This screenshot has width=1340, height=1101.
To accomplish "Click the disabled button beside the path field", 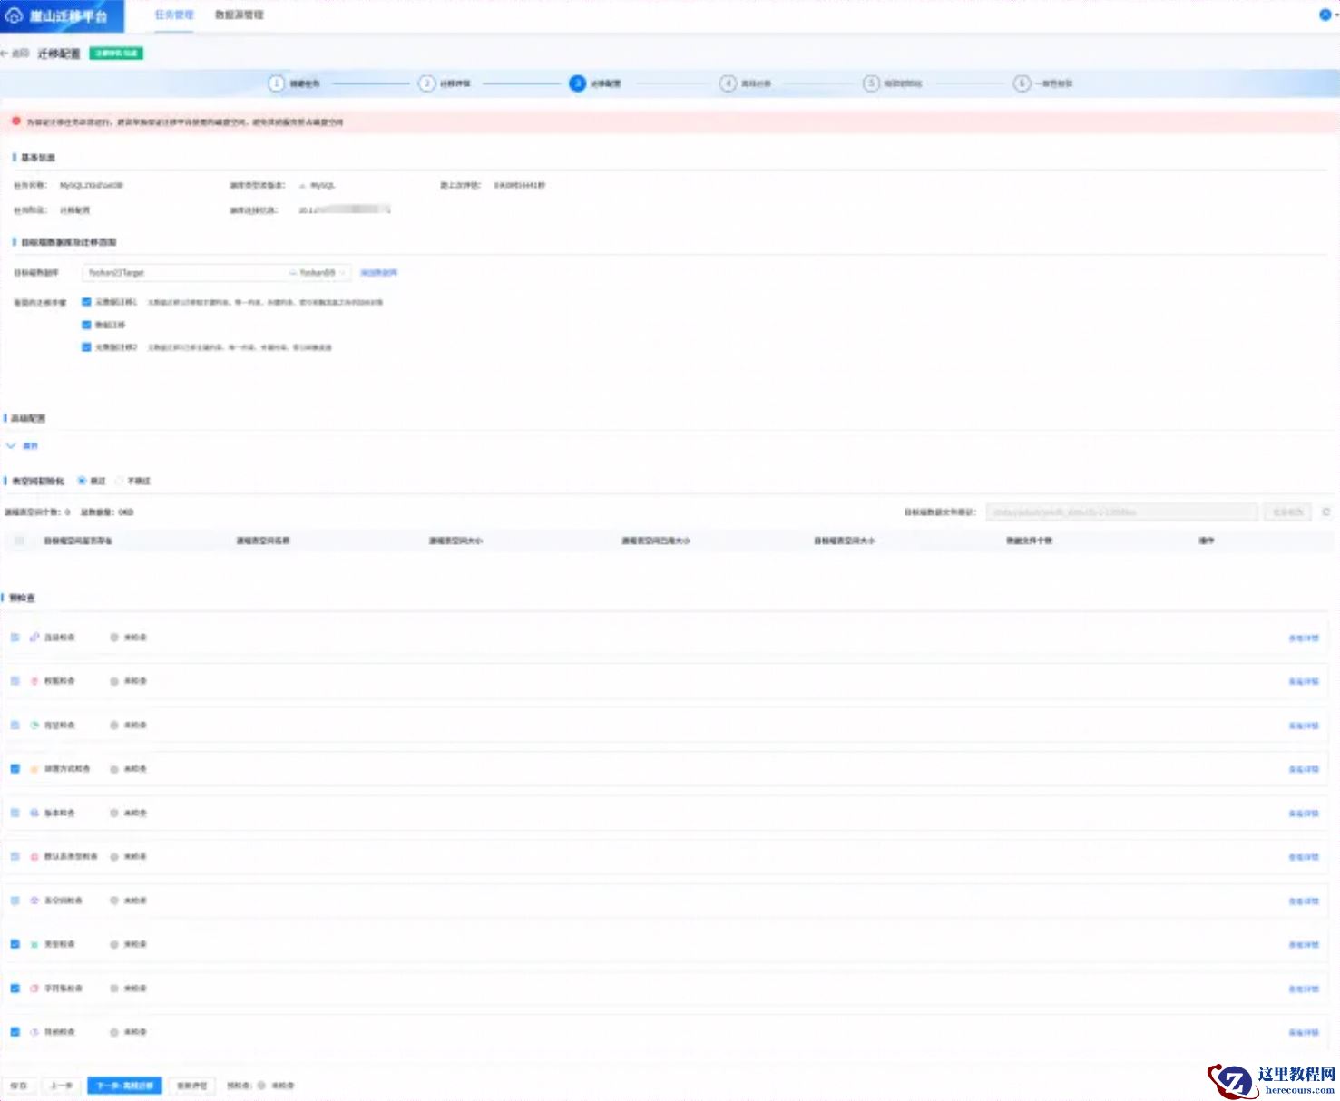I will [x=1287, y=512].
